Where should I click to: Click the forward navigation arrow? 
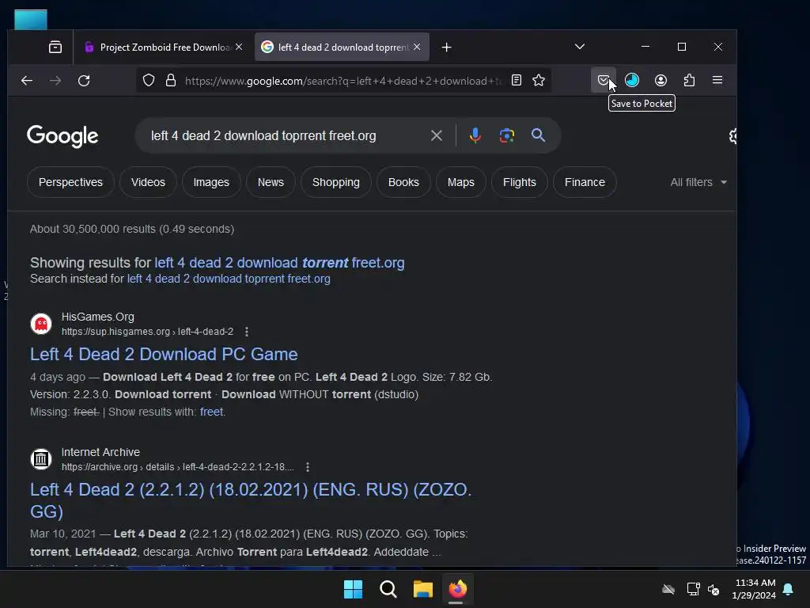pyautogui.click(x=55, y=81)
